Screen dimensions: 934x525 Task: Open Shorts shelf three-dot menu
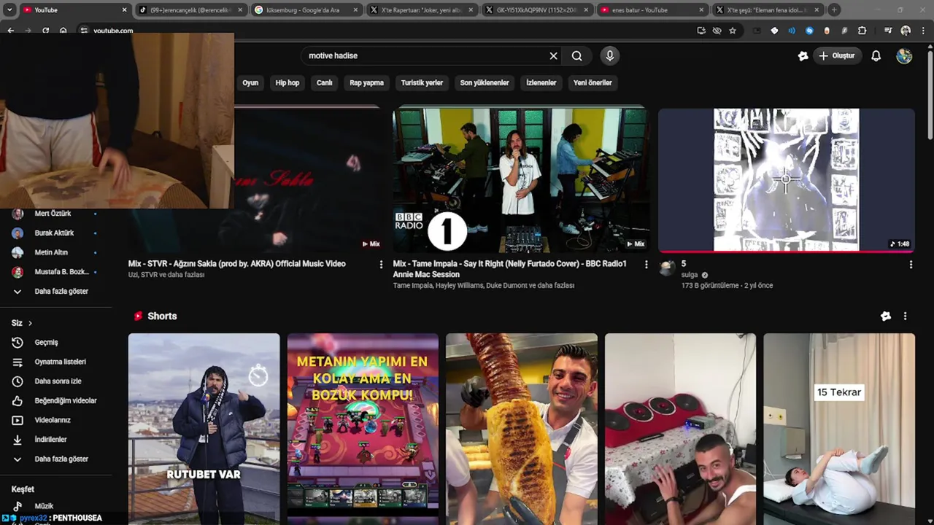[905, 316]
